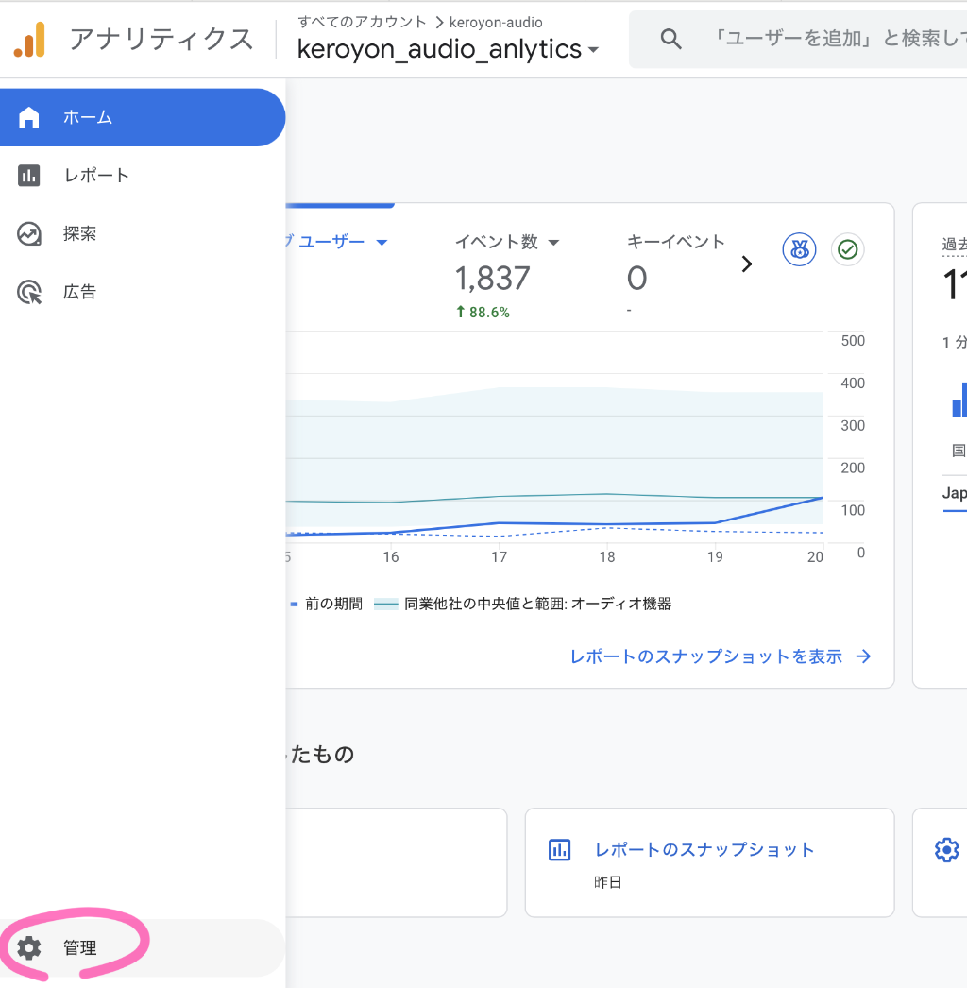Click the Advertising (広告) icon
Screen dimensions: 967x988
[29, 293]
